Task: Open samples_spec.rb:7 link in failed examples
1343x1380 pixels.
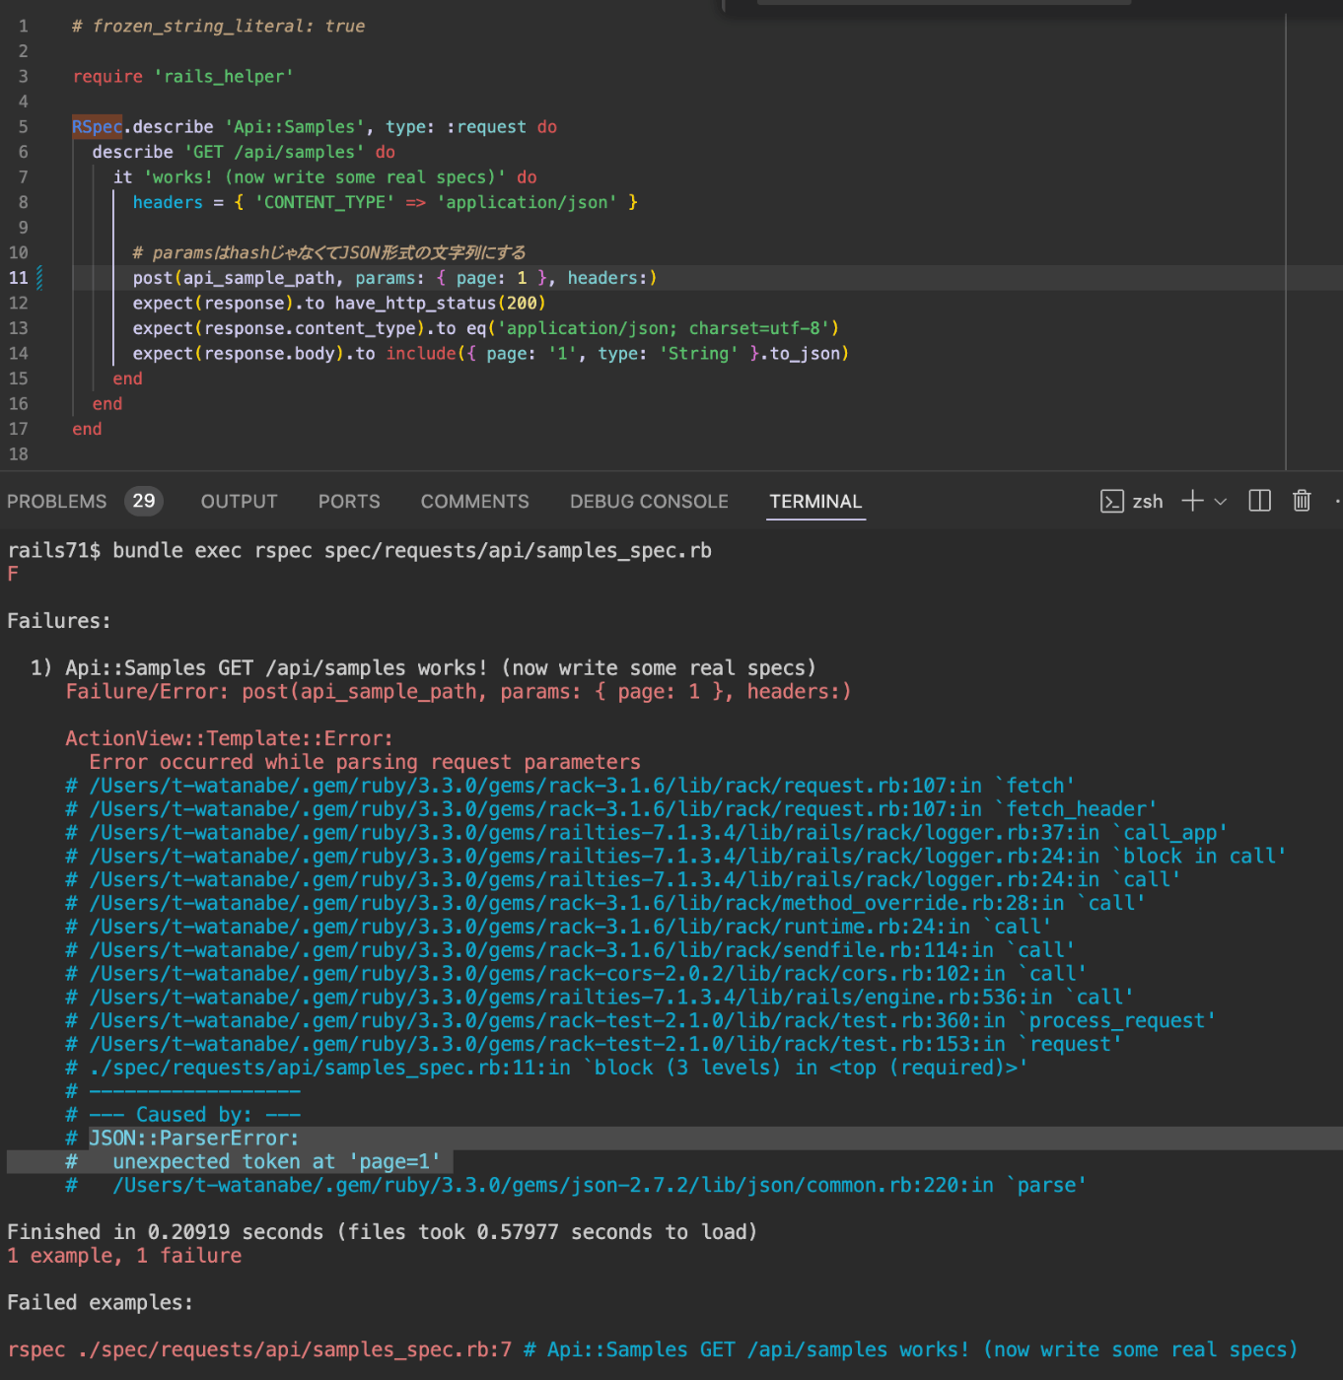Action: tap(295, 1350)
